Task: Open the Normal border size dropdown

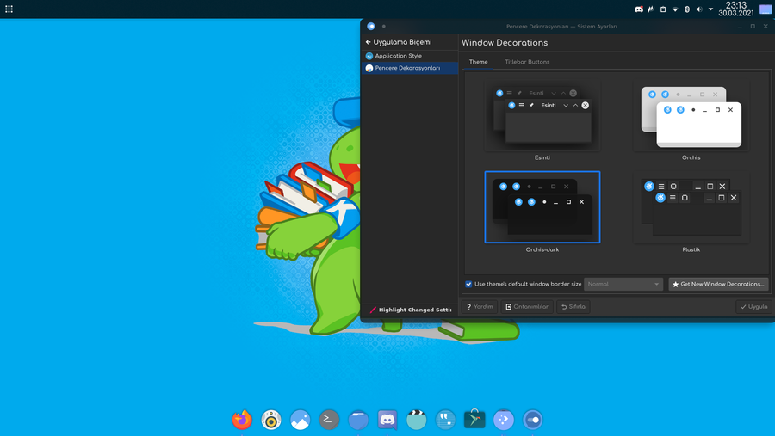Action: (623, 284)
